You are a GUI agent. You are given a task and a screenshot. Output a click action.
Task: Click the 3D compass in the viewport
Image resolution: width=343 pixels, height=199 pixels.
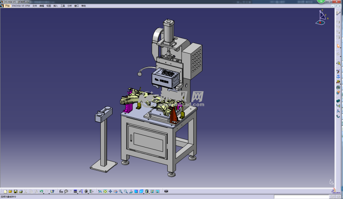pyautogui.click(x=321, y=17)
